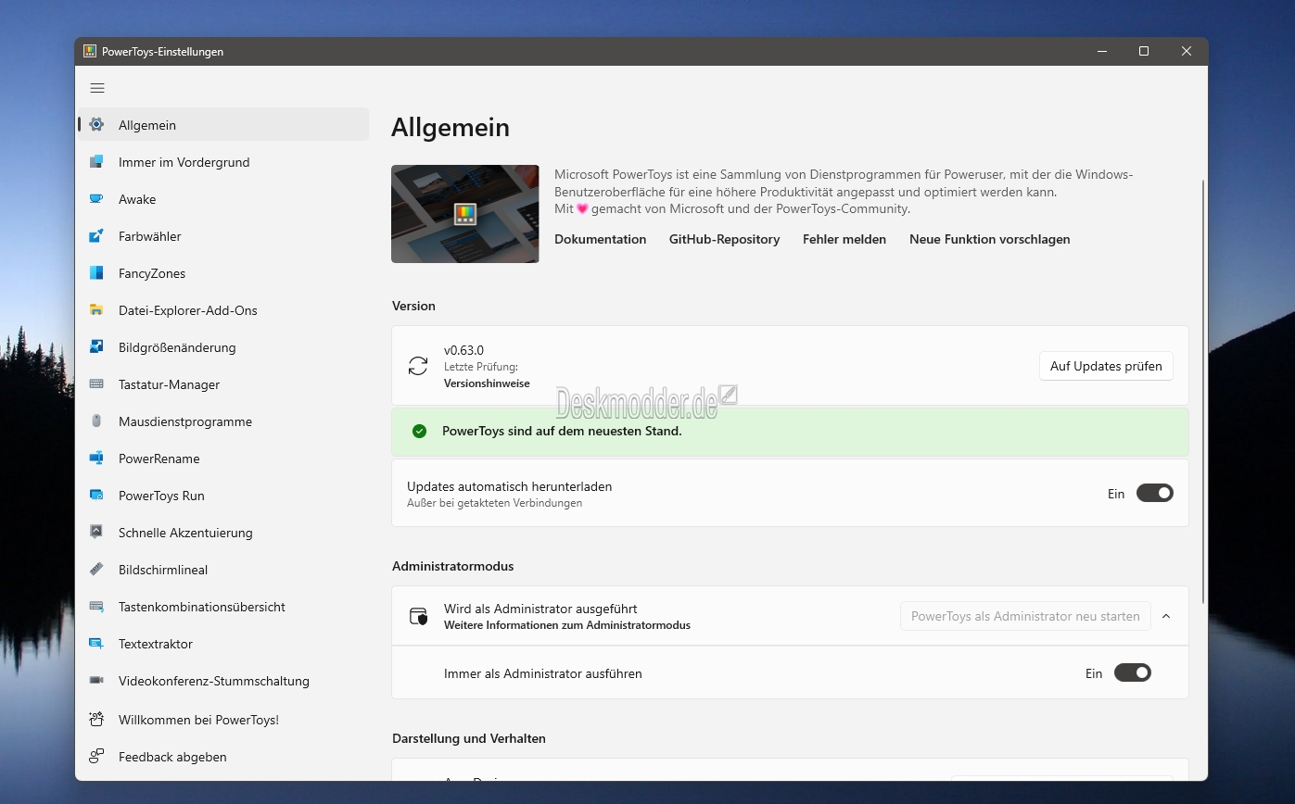The width and height of the screenshot is (1295, 804).
Task: Click 'Außer bei getakteten Verbindungen' text
Action: pyautogui.click(x=495, y=503)
